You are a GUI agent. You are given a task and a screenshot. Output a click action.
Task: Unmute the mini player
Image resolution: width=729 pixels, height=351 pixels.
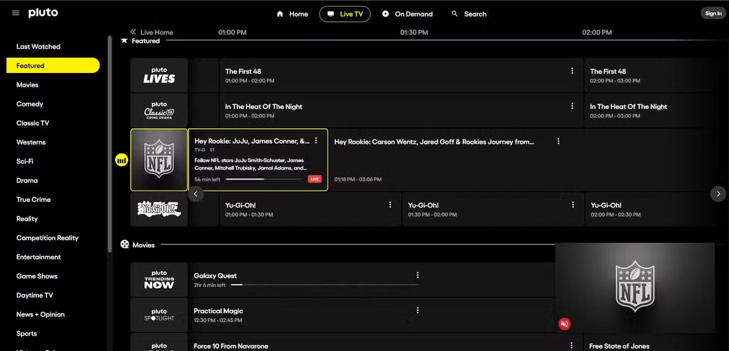pyautogui.click(x=564, y=324)
